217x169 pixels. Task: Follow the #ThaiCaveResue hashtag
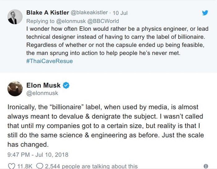pyautogui.click(x=50, y=61)
